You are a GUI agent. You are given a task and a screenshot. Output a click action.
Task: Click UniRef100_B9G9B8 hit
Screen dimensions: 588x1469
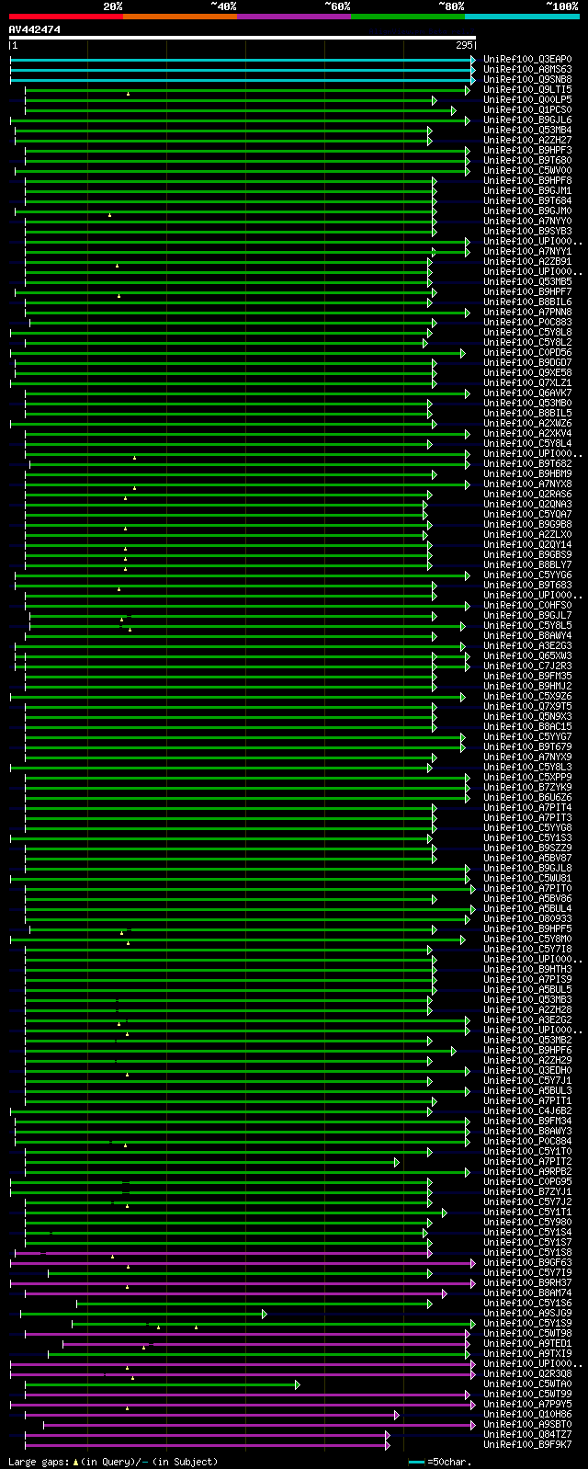click(527, 524)
